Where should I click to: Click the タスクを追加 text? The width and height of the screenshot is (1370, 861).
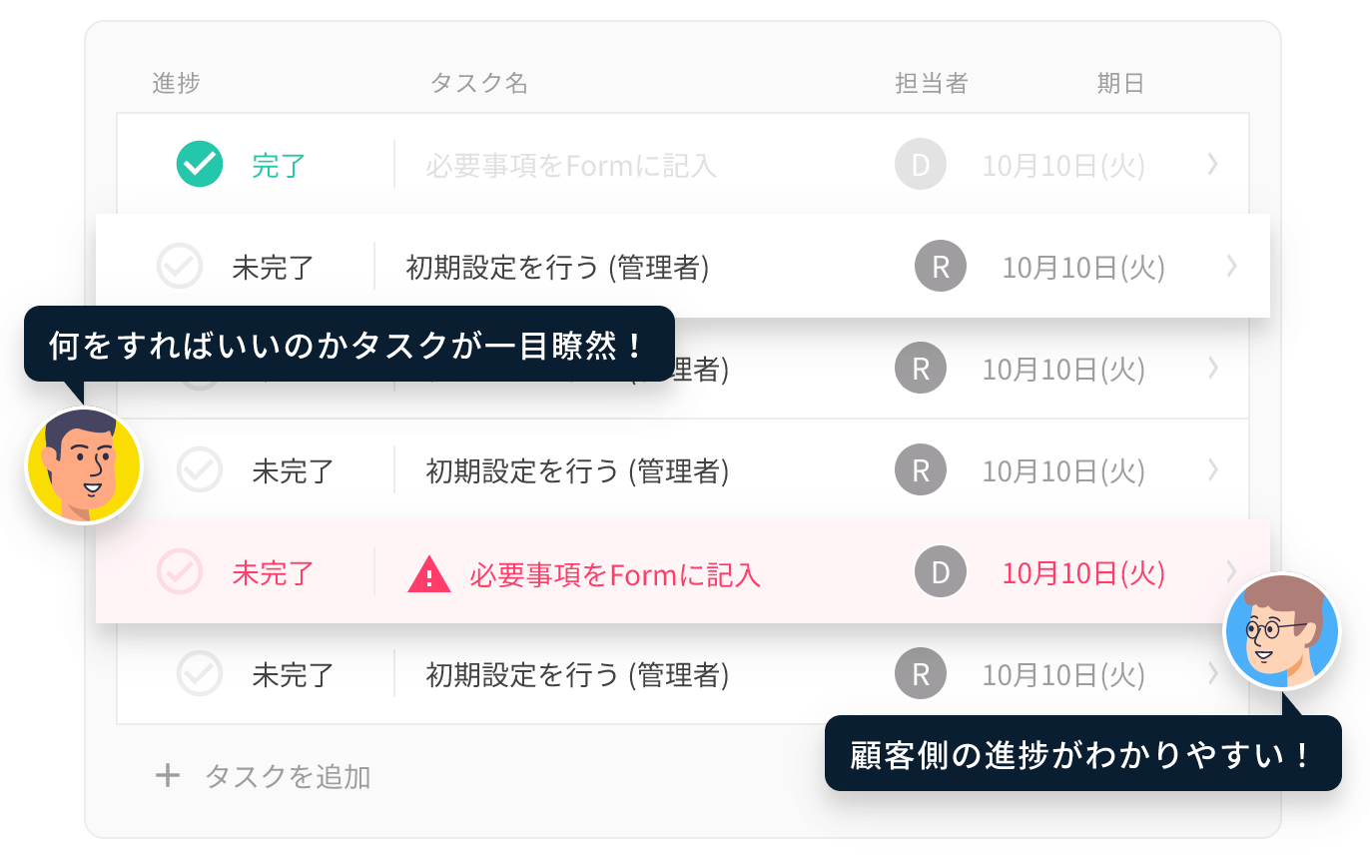tap(288, 776)
